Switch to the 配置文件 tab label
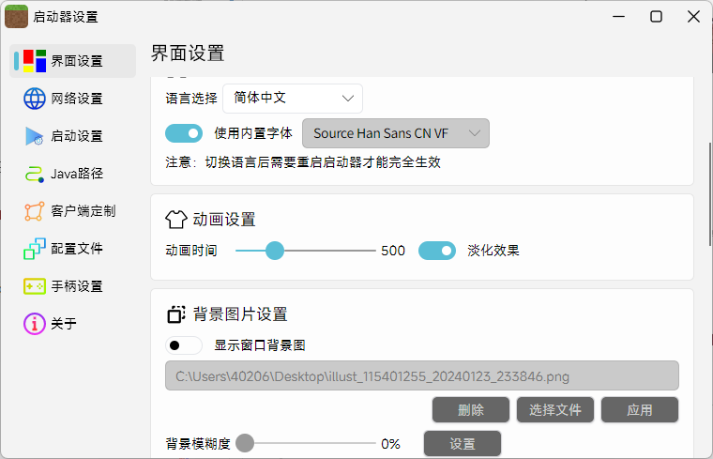Viewport: 713px width, 459px height. coord(77,249)
